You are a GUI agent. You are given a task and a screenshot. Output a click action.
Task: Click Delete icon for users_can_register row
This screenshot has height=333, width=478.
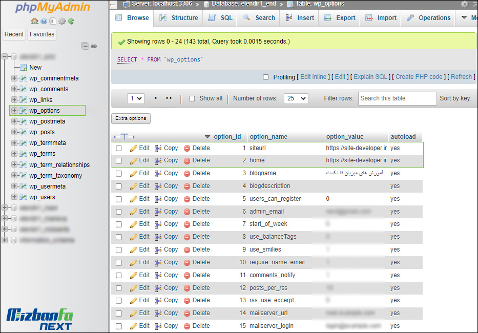(187, 199)
